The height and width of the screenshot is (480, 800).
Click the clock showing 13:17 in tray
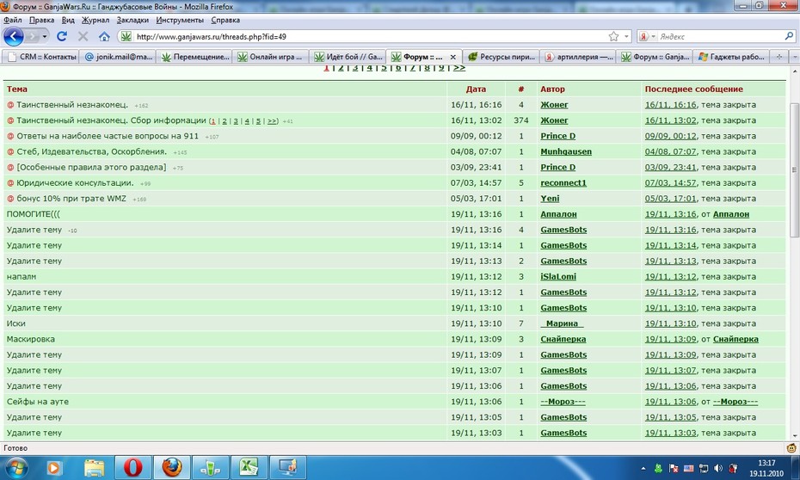766,463
